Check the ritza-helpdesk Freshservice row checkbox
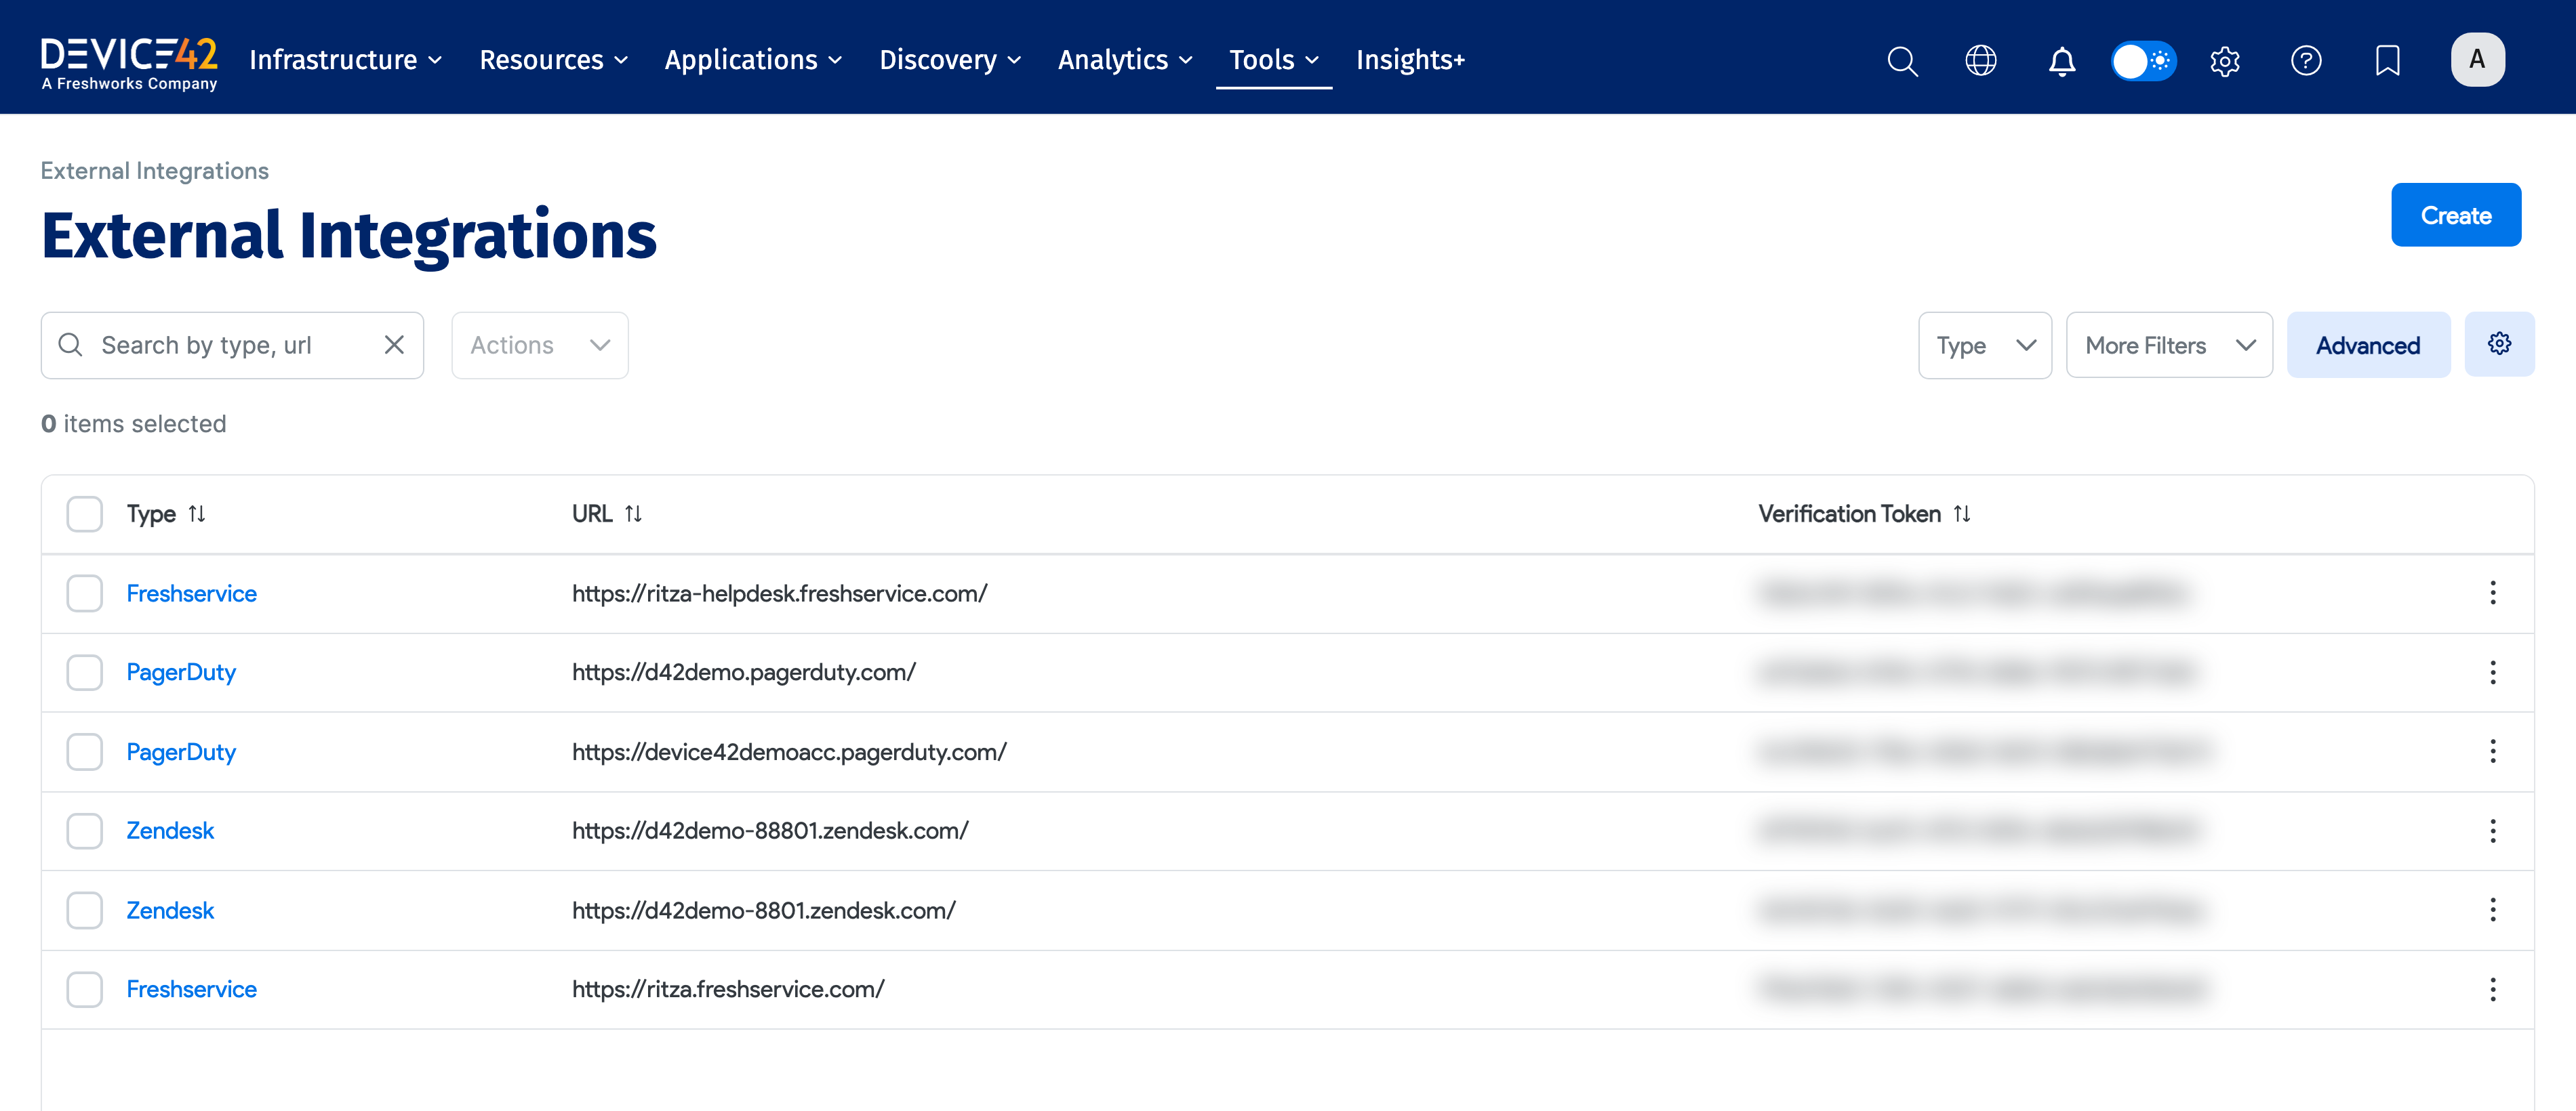Screen dimensions: 2576x1111 (x=85, y=593)
